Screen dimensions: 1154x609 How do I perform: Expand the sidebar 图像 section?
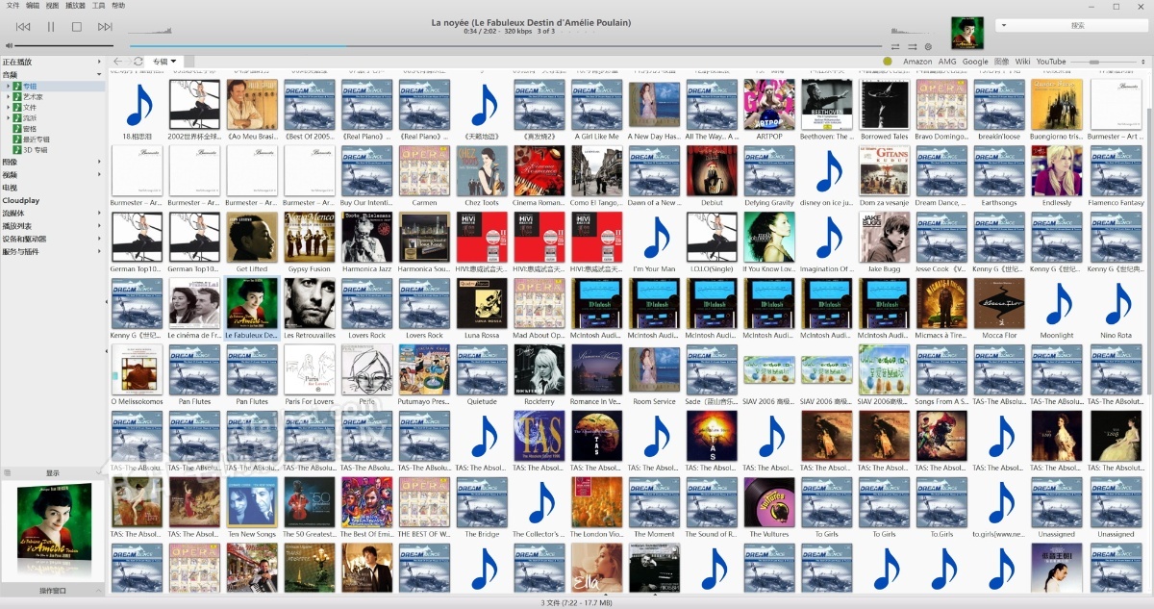(x=99, y=163)
